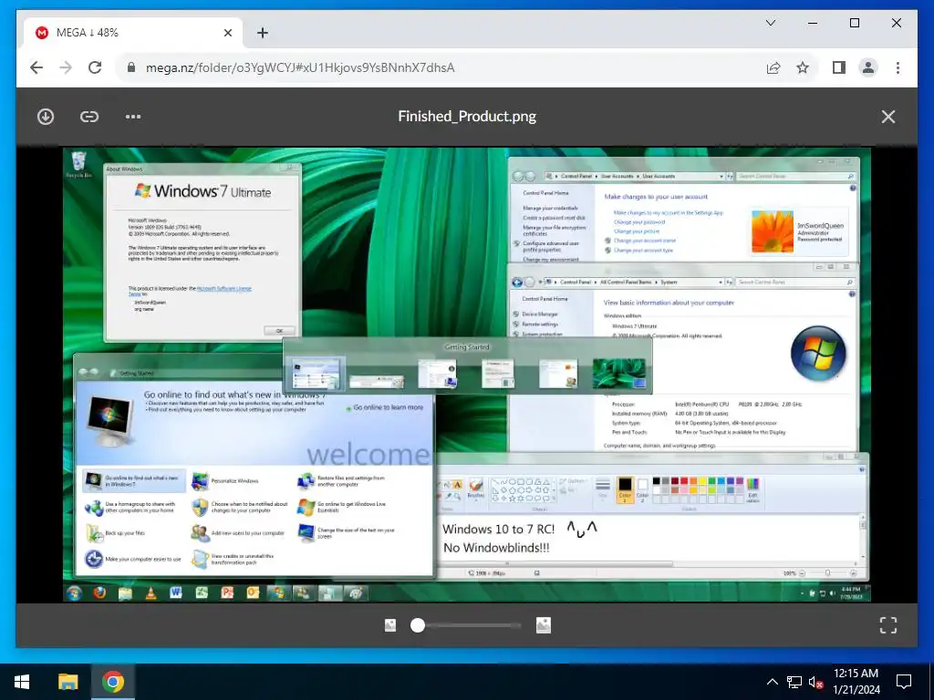Open the three-dots more options menu in viewer
This screenshot has height=700, width=934.
(x=133, y=117)
